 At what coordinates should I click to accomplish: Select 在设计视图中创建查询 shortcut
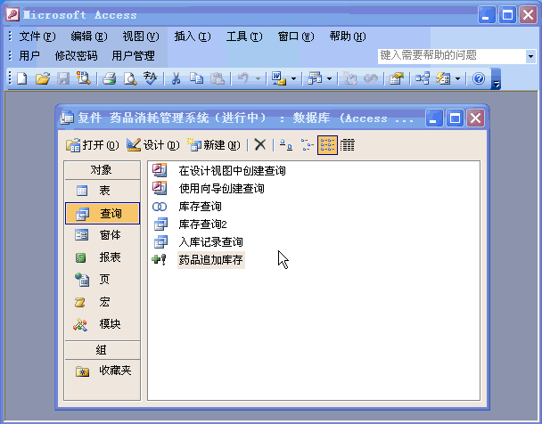(x=218, y=170)
